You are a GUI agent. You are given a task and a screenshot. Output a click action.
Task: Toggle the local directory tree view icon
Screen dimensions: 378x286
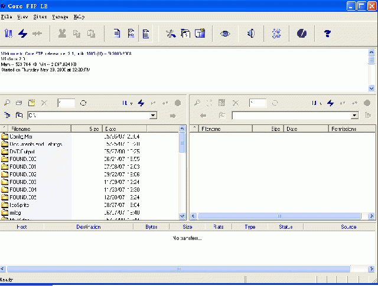(x=7, y=116)
